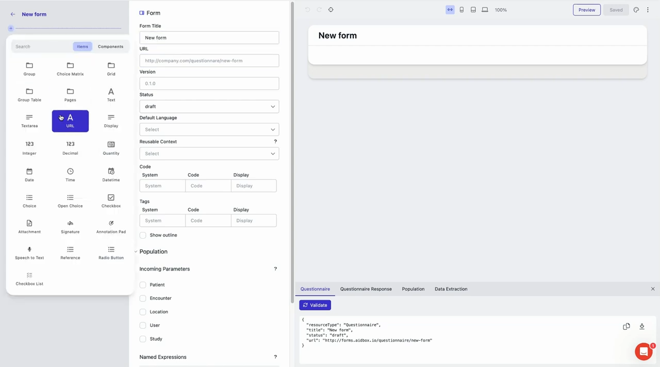Open the Data Extraction tab

(x=451, y=289)
